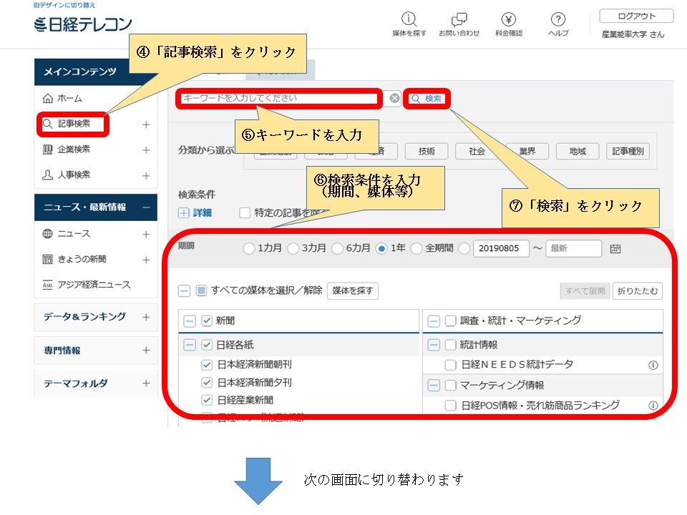Viewport: 687px width, 515px height.
Task: Open the お問い合わせ chat icon
Action: pos(459,20)
